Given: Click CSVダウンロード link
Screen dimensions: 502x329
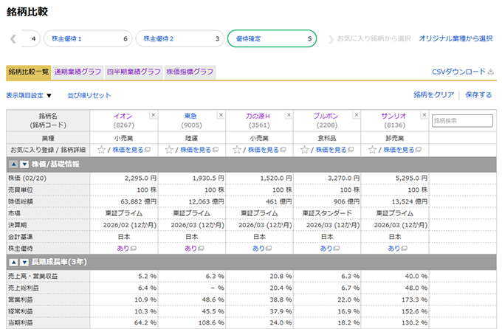Looking at the screenshot, I should [463, 72].
